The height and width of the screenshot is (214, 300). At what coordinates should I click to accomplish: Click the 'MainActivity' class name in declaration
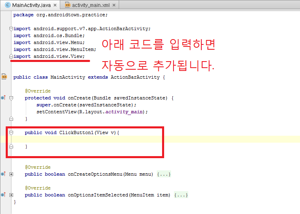[x=68, y=77]
